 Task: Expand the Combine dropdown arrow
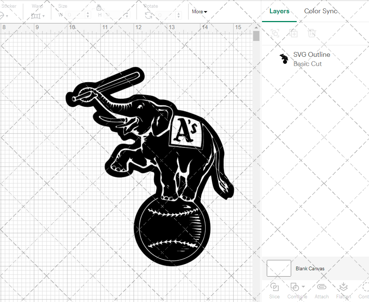pos(303,287)
